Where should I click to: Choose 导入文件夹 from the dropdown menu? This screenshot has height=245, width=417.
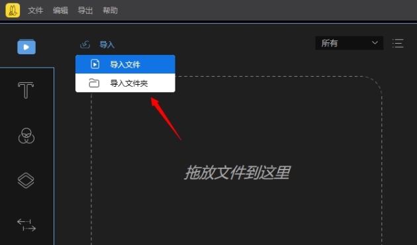pyautogui.click(x=125, y=83)
